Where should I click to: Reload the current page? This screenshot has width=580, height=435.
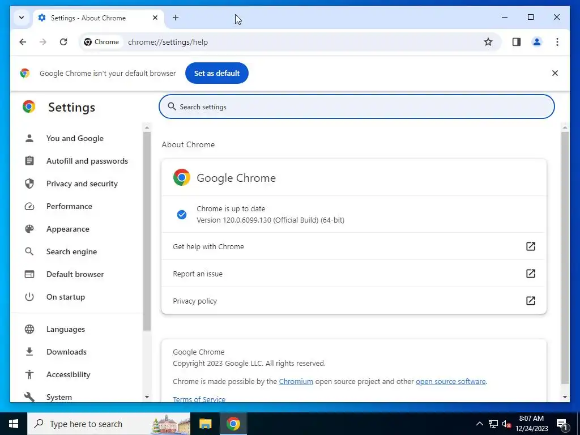(x=63, y=42)
